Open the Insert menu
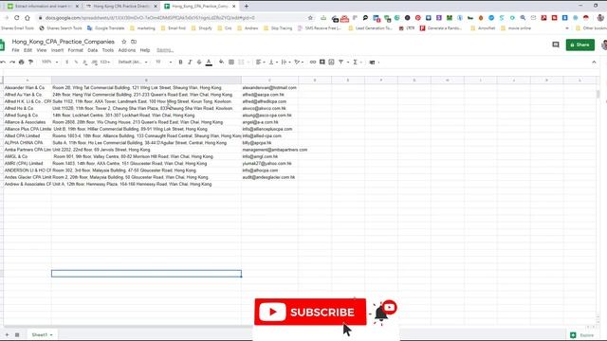 click(57, 50)
